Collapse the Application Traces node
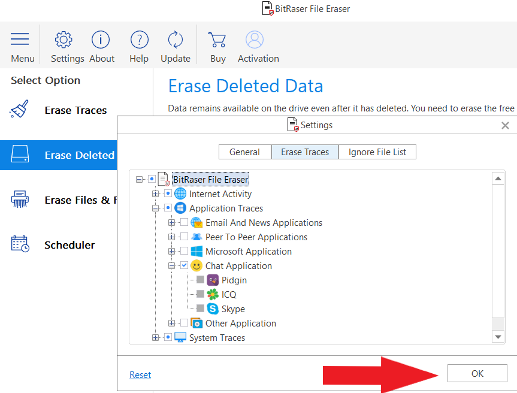This screenshot has height=393, width=517. (x=155, y=208)
